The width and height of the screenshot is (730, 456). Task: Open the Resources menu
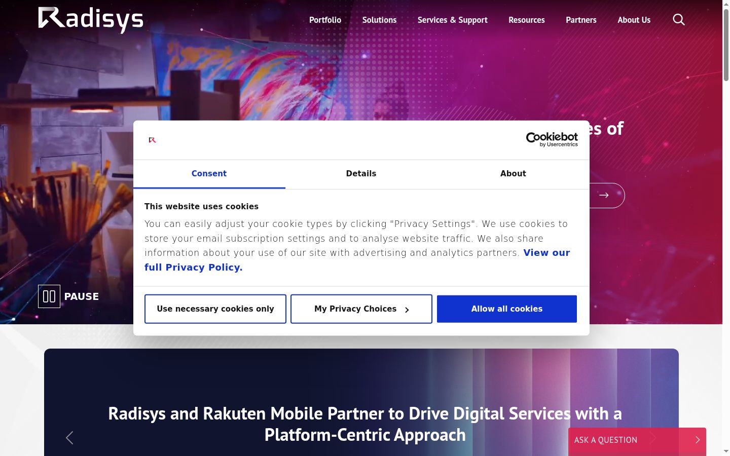tap(527, 20)
